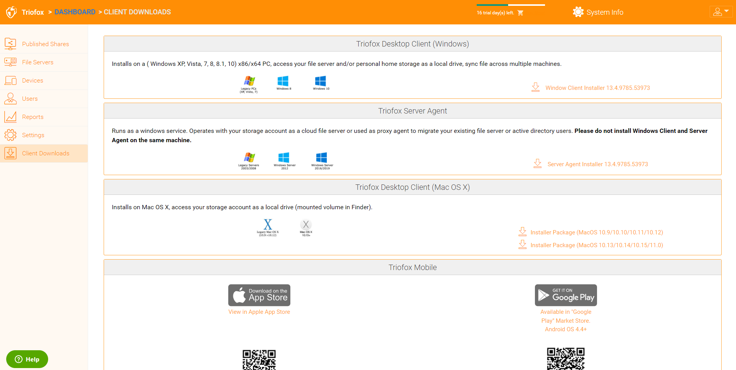Click the Legacy Servers 2003/2008 icon
This screenshot has width=736, height=370.
249,161
